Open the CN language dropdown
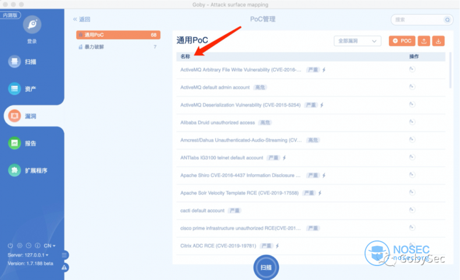This screenshot has height=280, width=460. [49, 246]
